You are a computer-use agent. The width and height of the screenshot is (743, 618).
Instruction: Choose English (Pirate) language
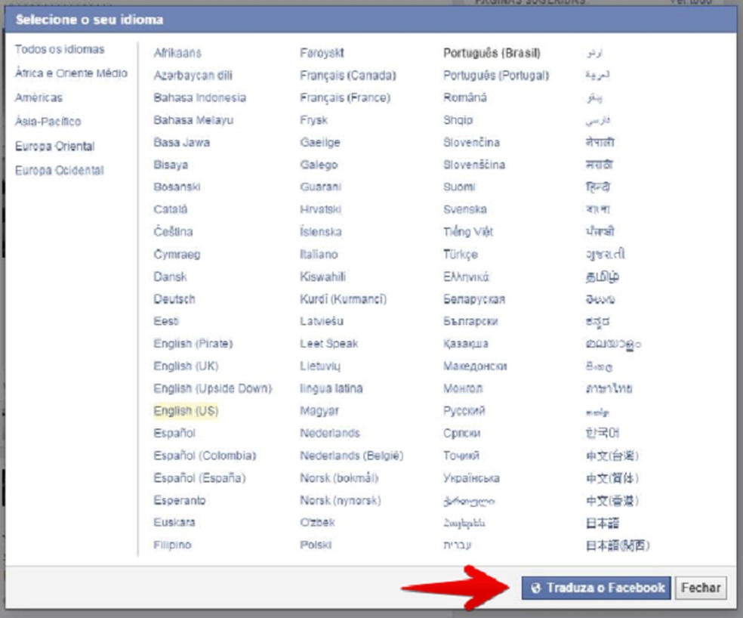pos(193,344)
